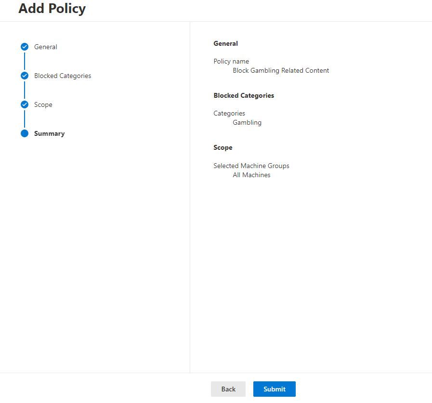Select the Categories label in the summary
The height and width of the screenshot is (403, 432).
229,113
